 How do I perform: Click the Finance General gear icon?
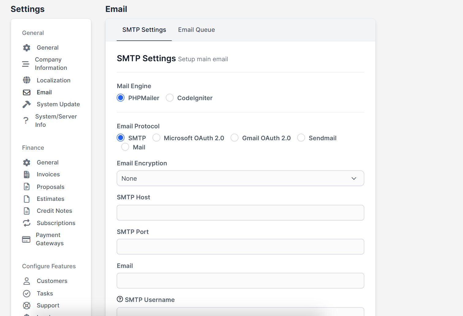pyautogui.click(x=27, y=163)
